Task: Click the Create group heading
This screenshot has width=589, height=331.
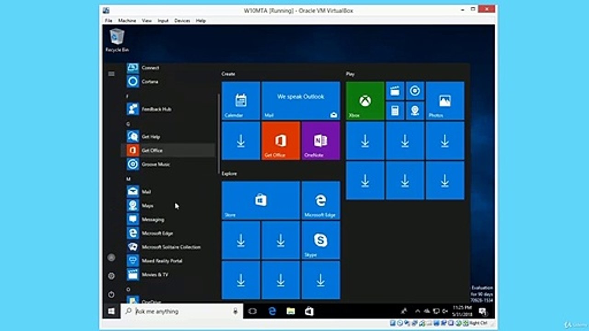Action: [229, 74]
